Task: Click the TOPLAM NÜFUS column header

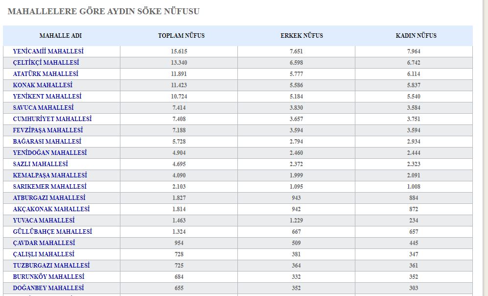Action: point(181,35)
